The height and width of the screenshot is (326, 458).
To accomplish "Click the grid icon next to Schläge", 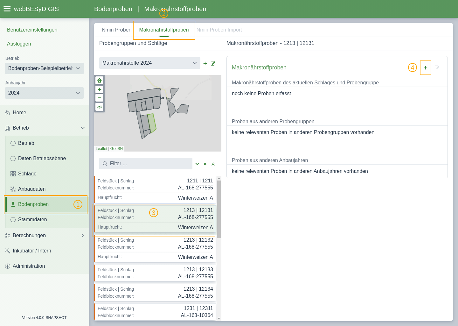I will (13, 174).
